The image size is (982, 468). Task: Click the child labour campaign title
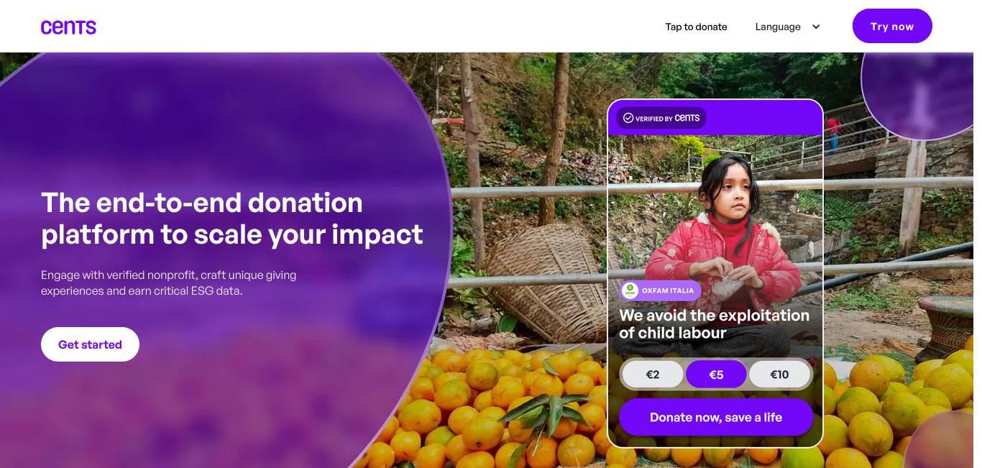coord(714,324)
